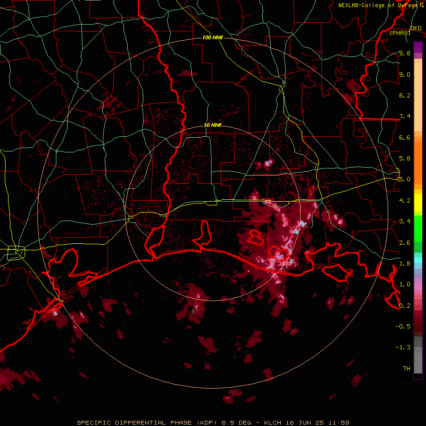Screen dimensions: 426x426
Task: Click the NEXLAB-College of DuPage credit text
Action: coord(381,5)
